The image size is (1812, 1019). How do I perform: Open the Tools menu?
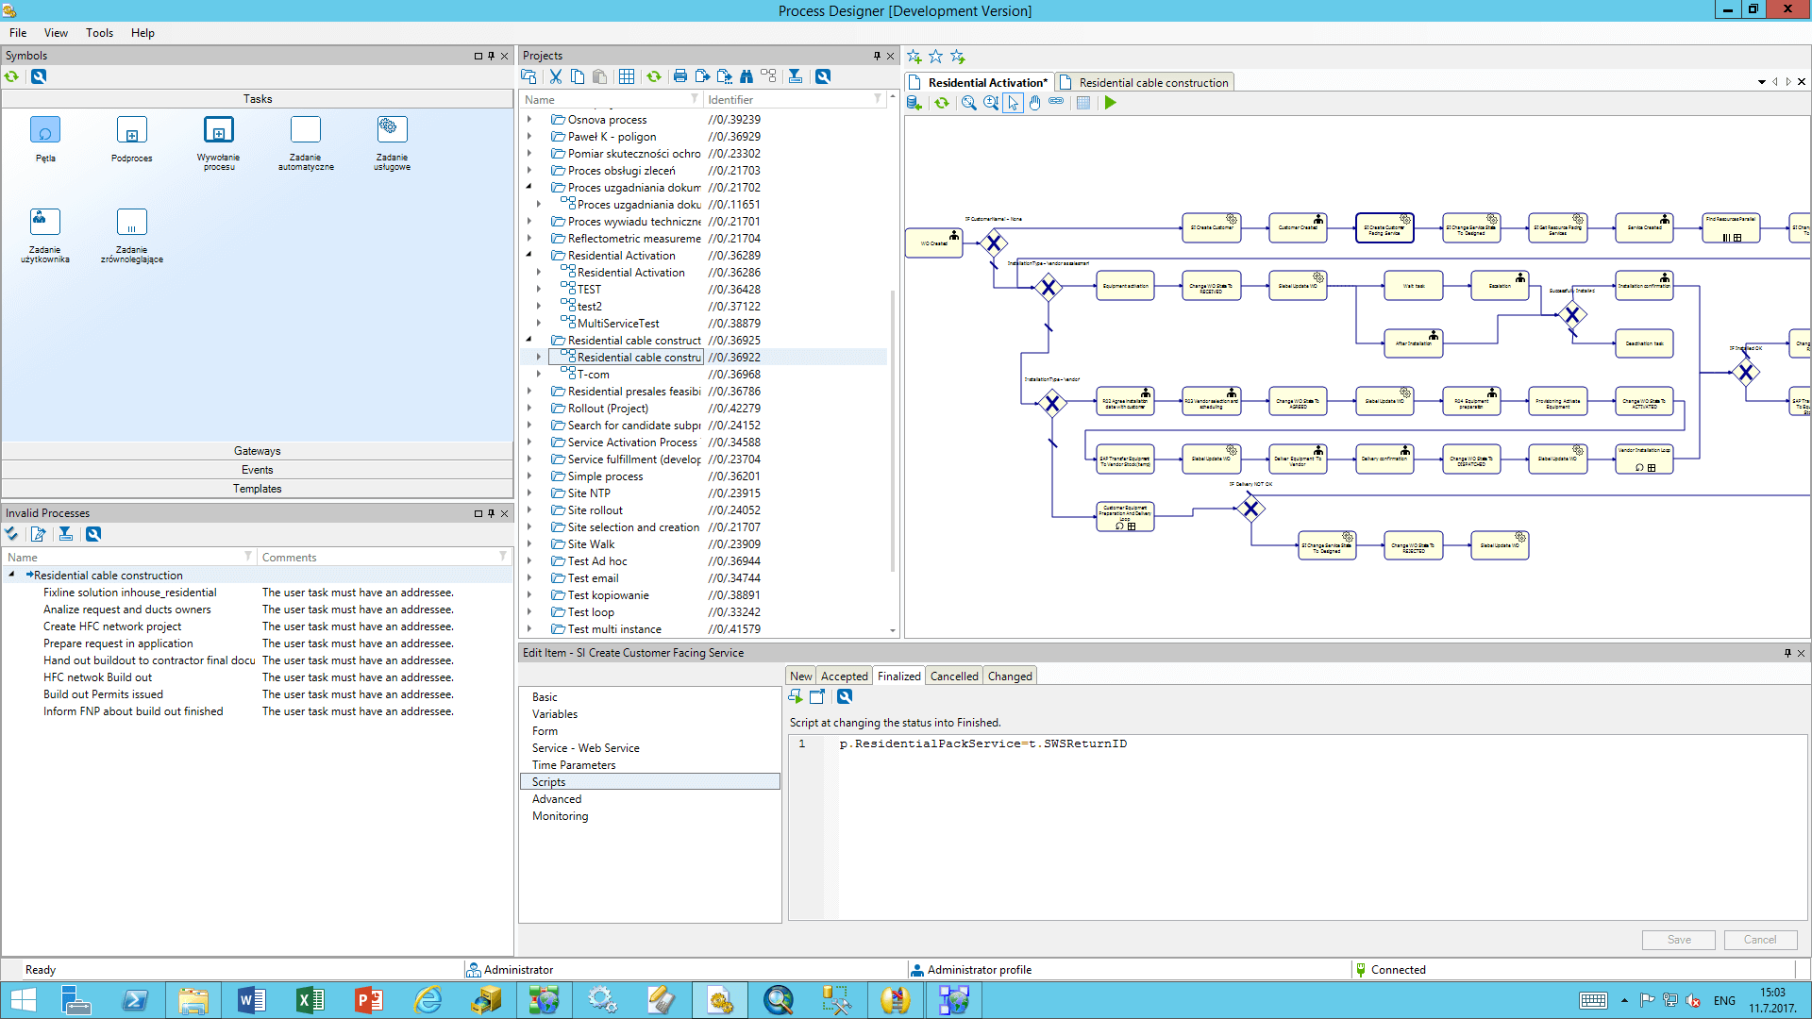(99, 33)
